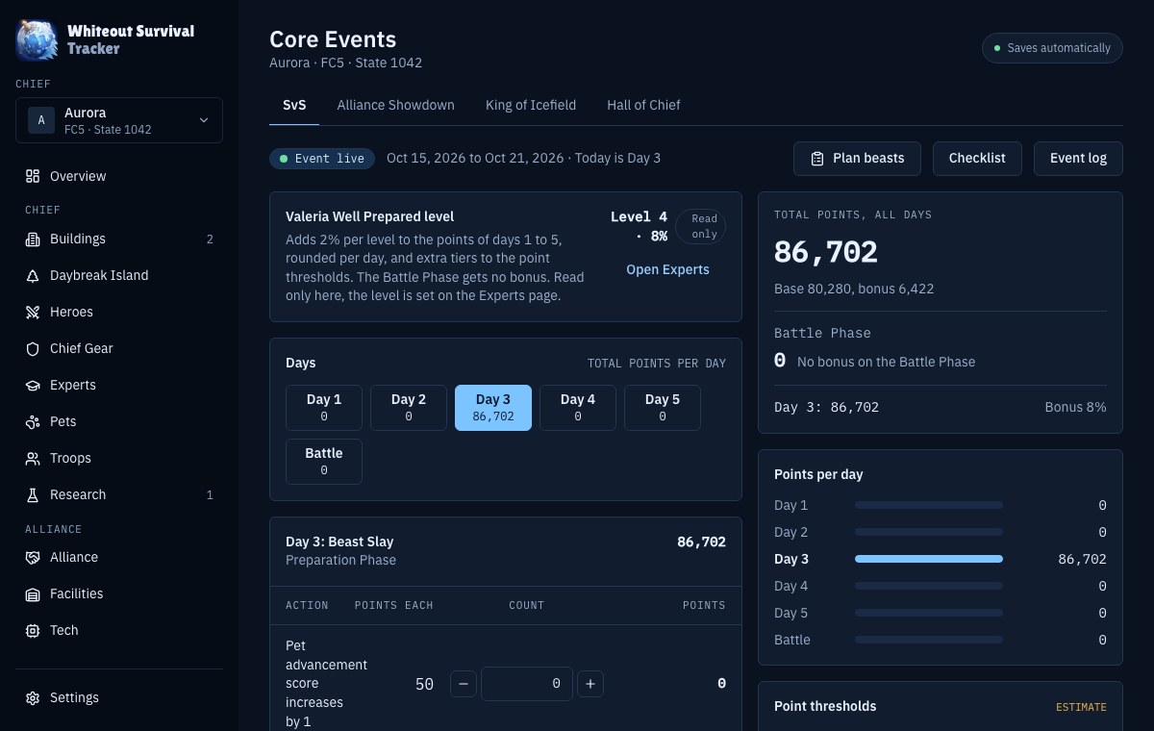Decrease pet advancement count with minus
The width and height of the screenshot is (1154, 731).
pyautogui.click(x=463, y=684)
